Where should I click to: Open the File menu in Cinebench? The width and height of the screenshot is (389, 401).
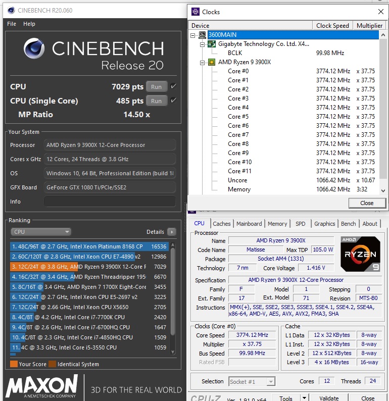[12, 24]
